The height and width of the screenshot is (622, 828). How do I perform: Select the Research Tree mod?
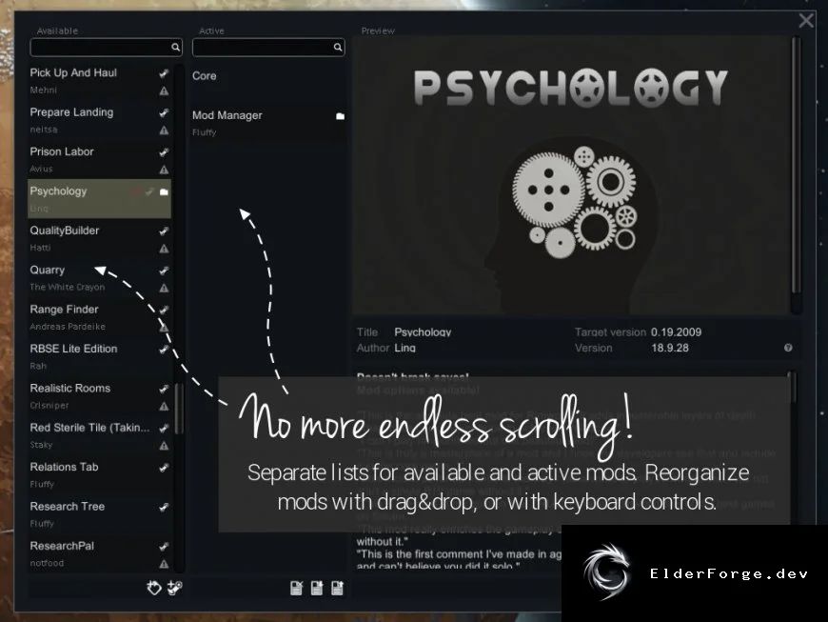pyautogui.click(x=99, y=514)
